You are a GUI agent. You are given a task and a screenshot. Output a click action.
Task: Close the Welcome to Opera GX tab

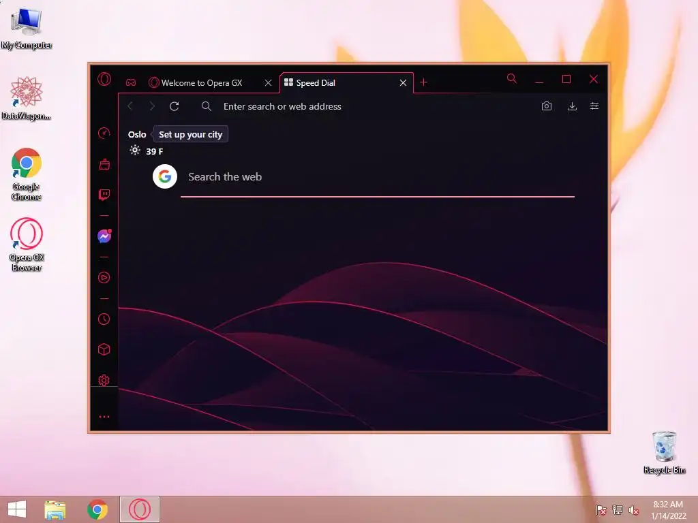click(268, 82)
